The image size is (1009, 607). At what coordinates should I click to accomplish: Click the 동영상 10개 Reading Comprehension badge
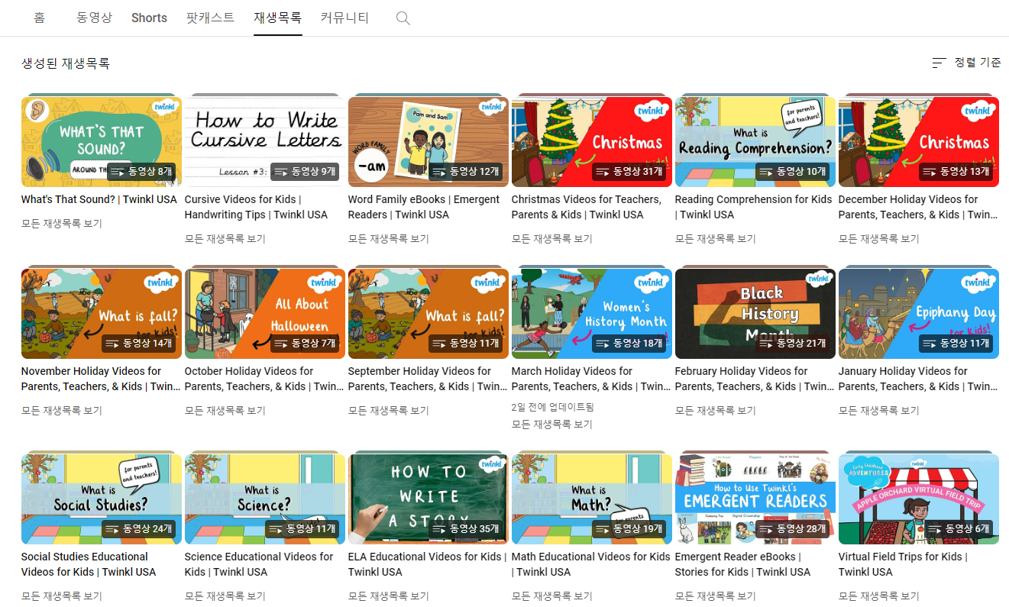[793, 172]
